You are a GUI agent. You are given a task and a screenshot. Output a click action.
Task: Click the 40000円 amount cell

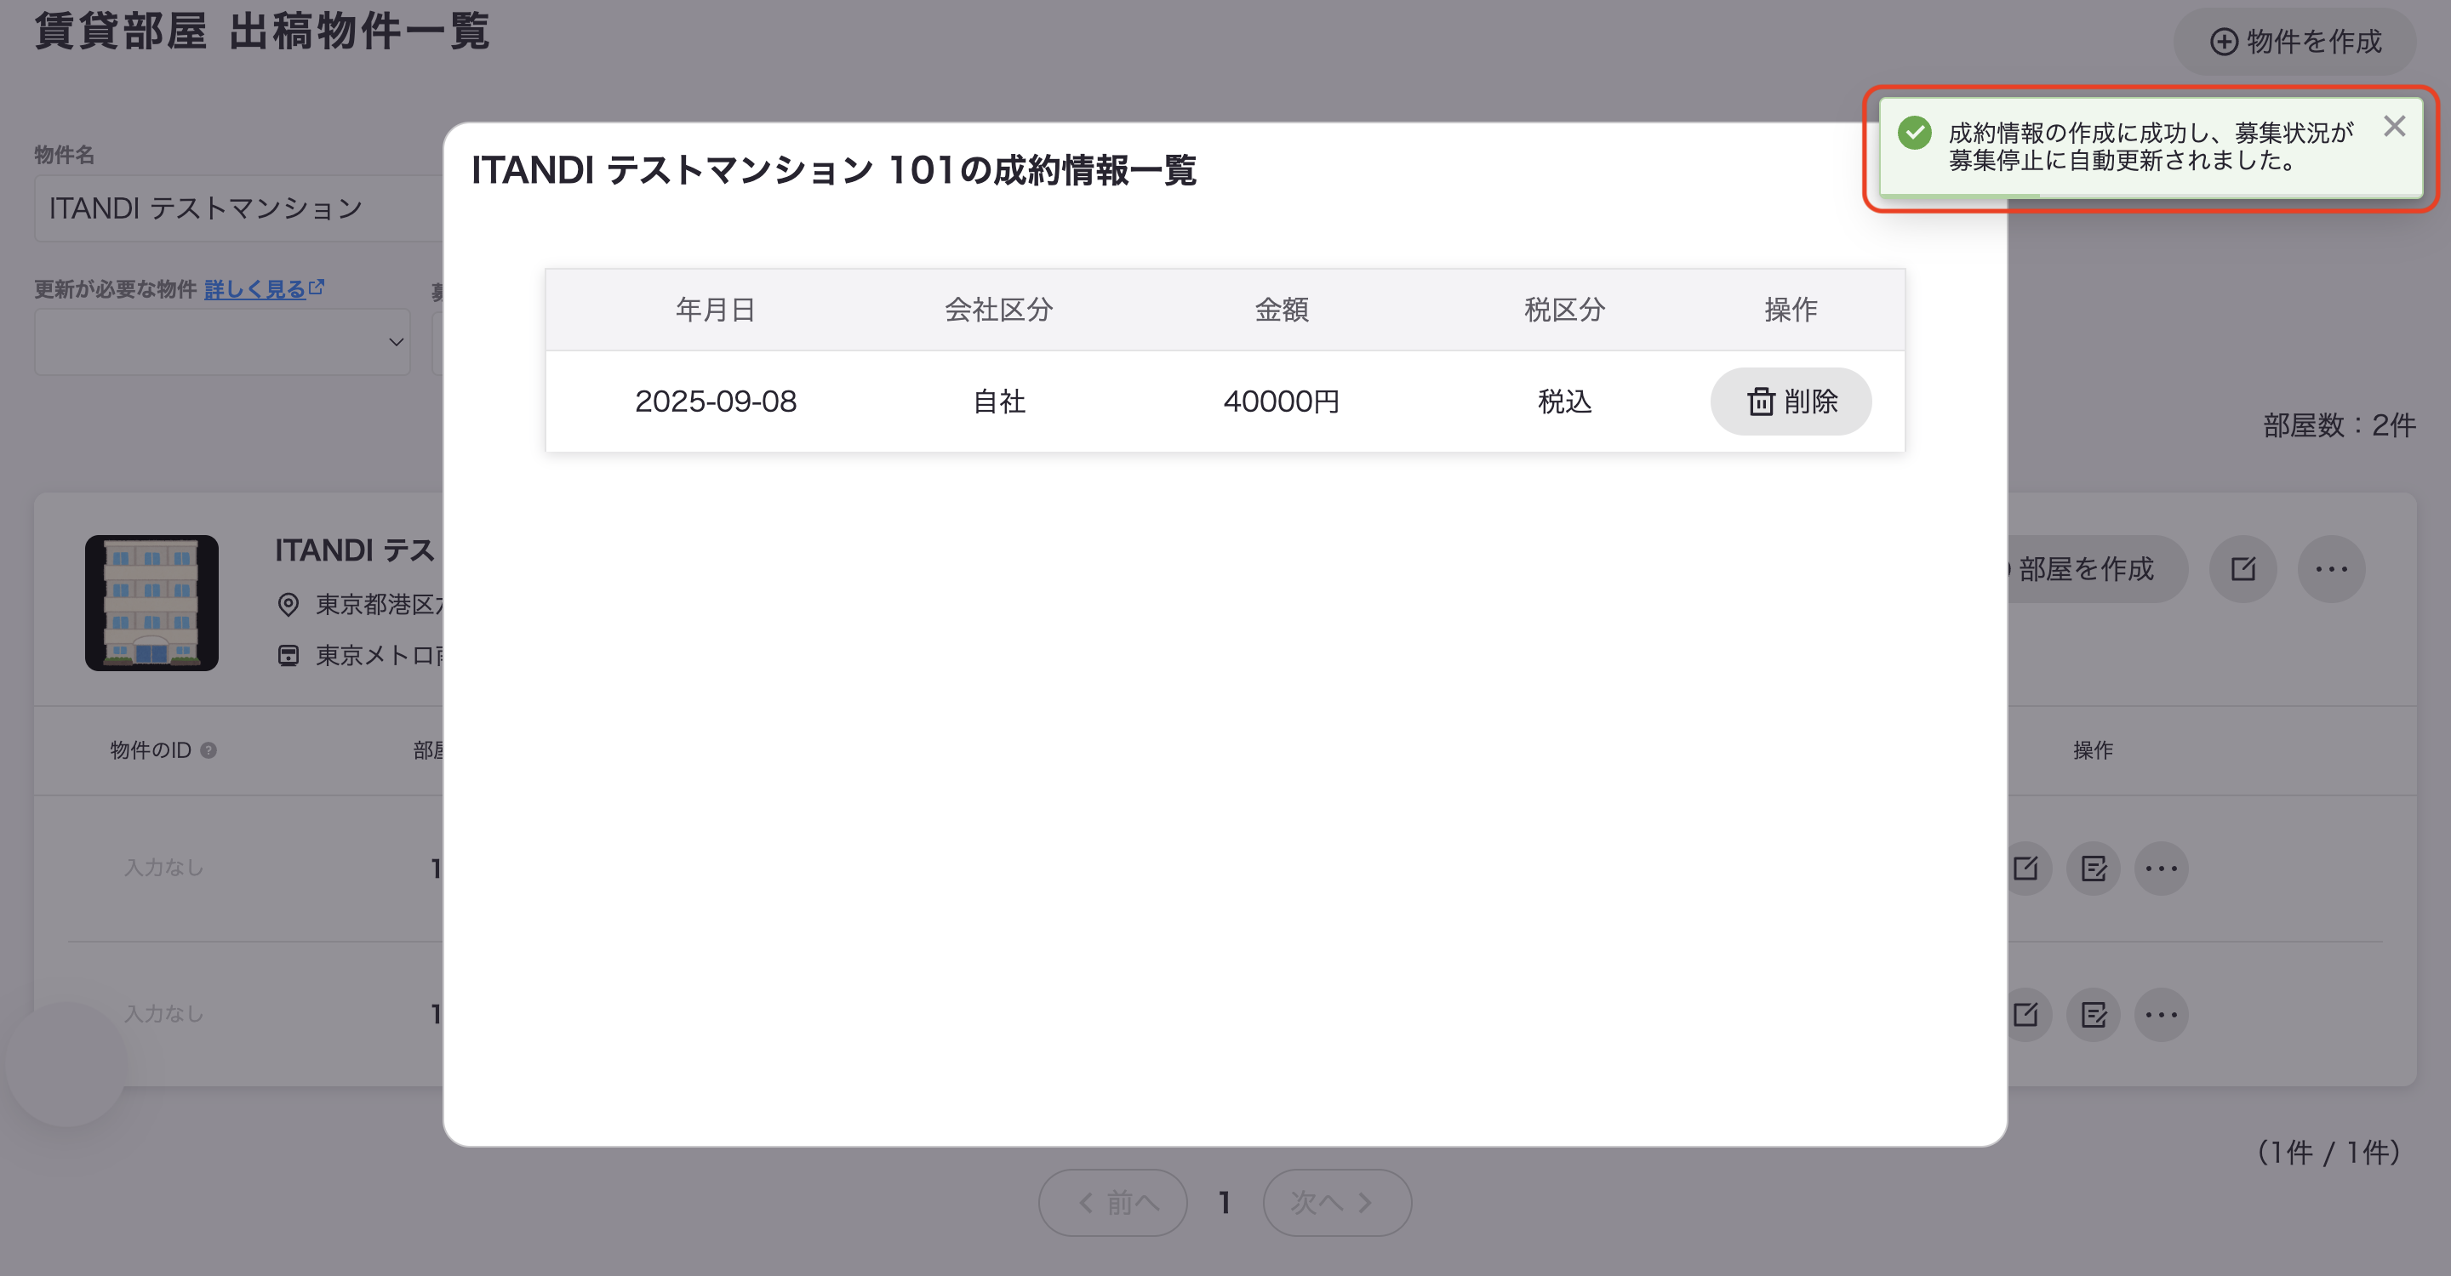tap(1282, 402)
